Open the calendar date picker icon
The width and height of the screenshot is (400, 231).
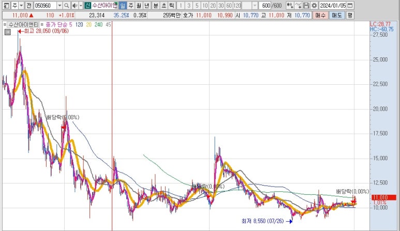[x=350, y=5]
